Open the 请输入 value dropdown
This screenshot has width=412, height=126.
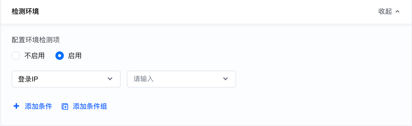click(181, 79)
